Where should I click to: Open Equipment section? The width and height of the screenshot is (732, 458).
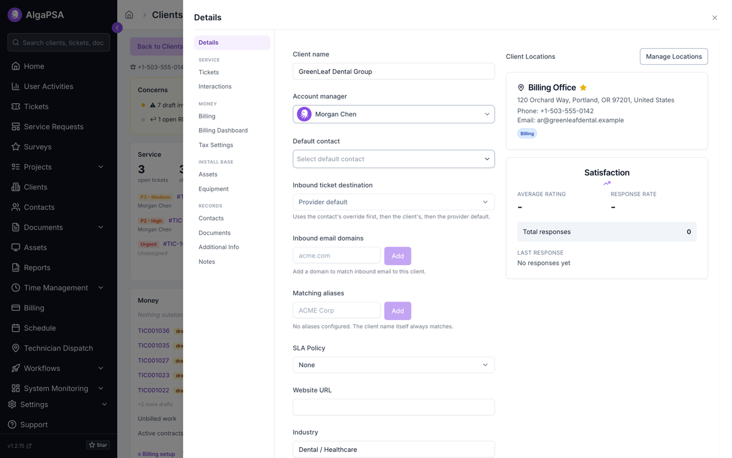click(x=213, y=189)
